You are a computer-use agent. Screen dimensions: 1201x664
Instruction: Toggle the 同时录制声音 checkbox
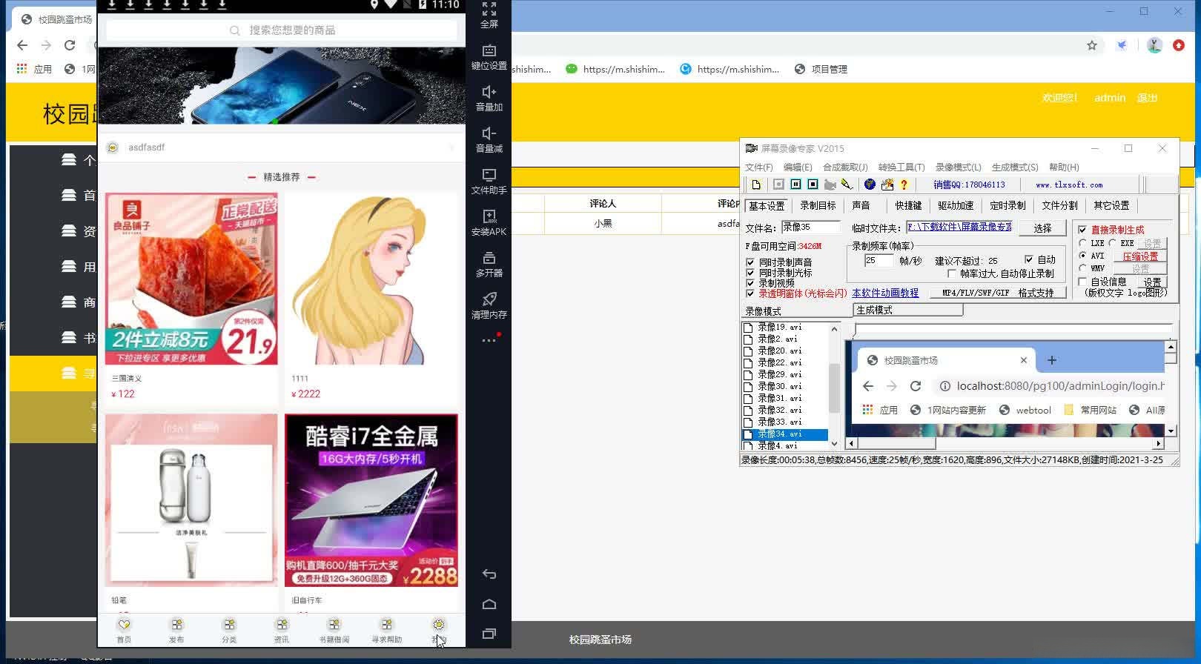[750, 262]
